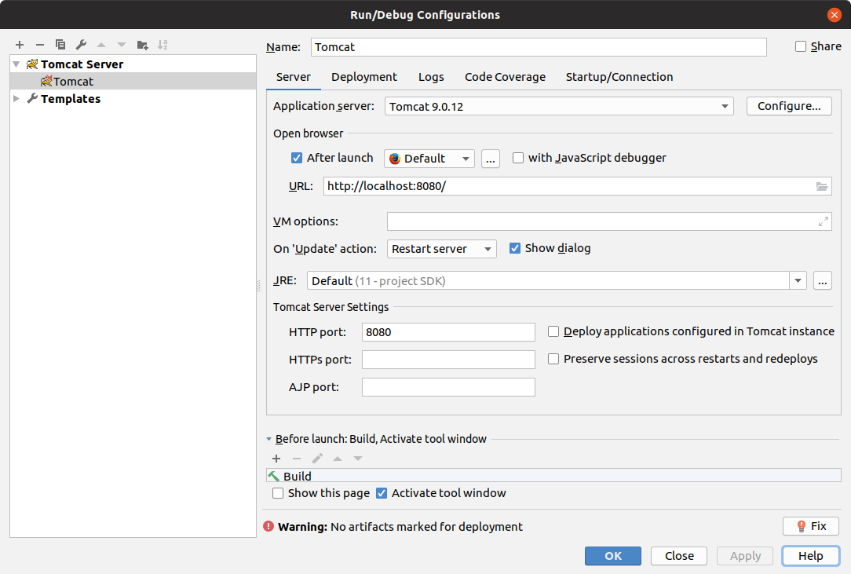
Task: Click the Sort Configurations alphabetically icon
Action: pos(163,45)
